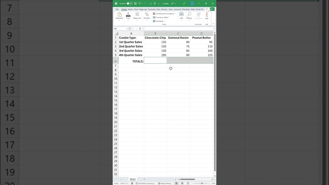Expand the formula bar with the chevron
Viewport: 329px width, 185px height.
214,29
